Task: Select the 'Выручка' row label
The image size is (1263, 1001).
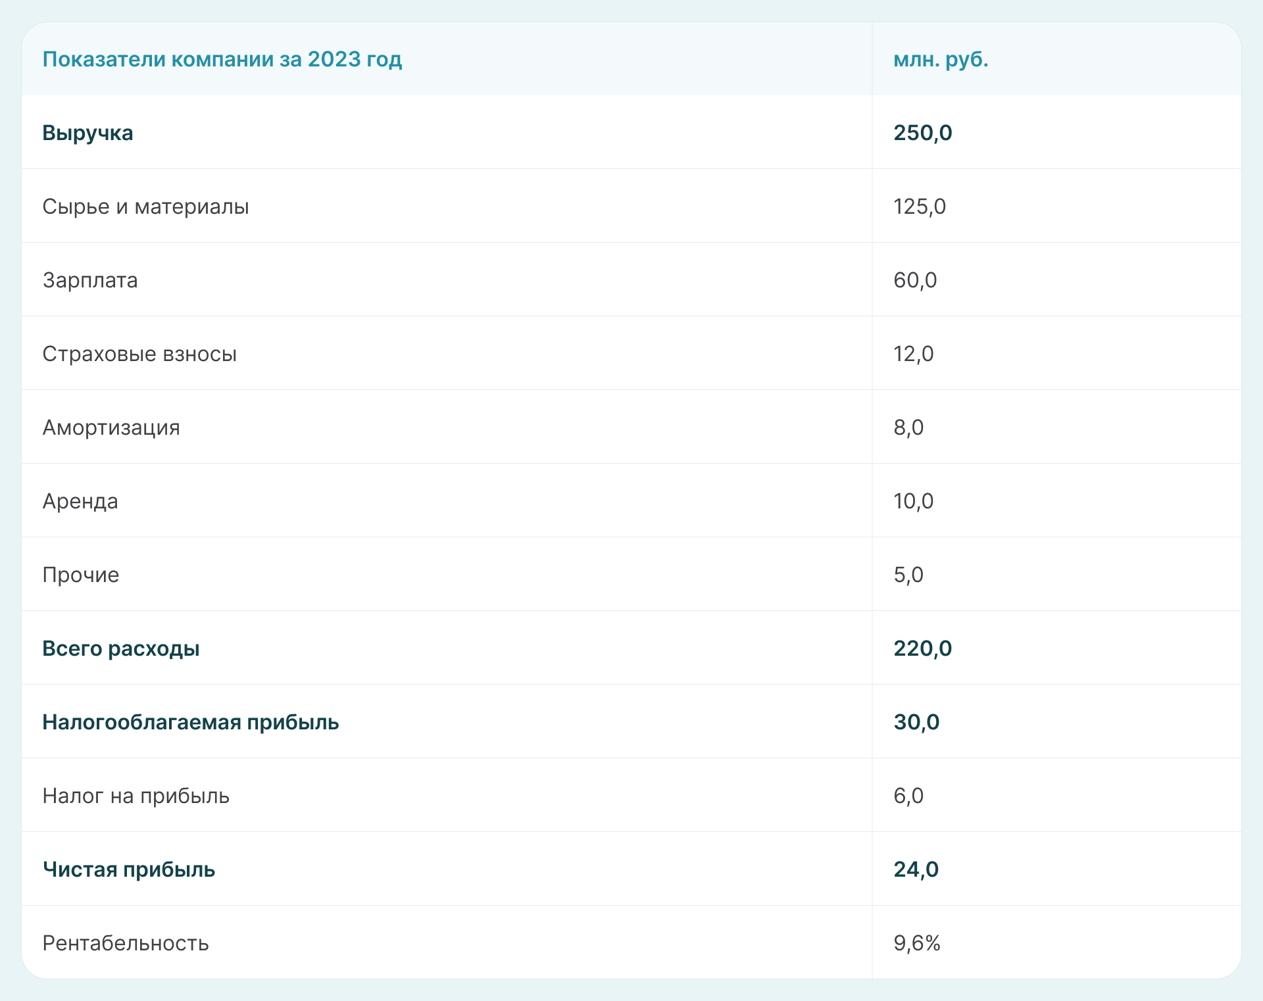Action: click(x=87, y=133)
